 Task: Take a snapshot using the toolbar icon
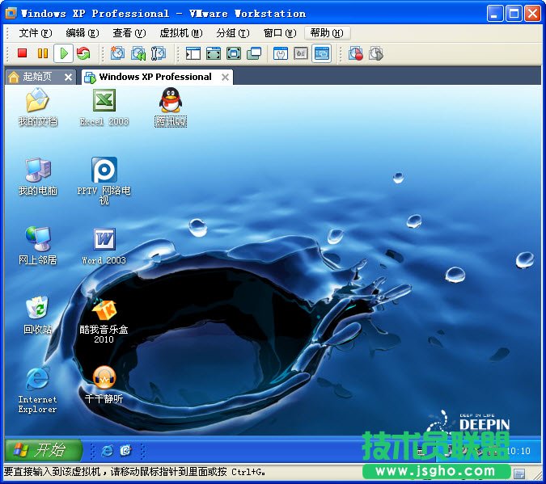click(x=118, y=53)
